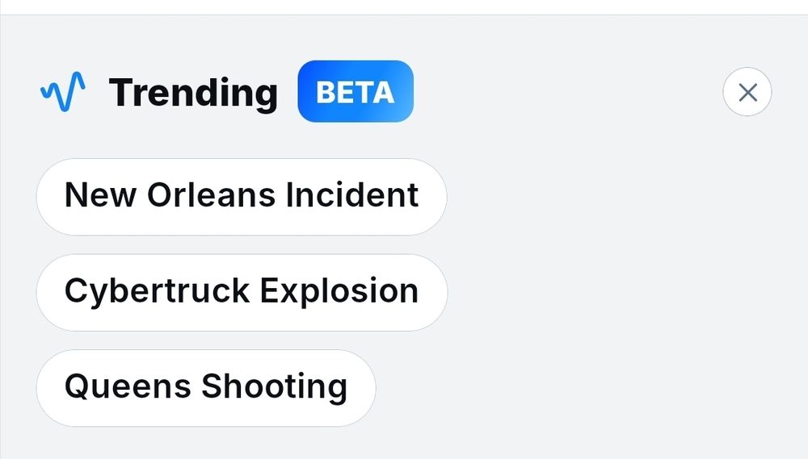Click the blue BETA badge
Screen dimensions: 808x459
click(356, 92)
